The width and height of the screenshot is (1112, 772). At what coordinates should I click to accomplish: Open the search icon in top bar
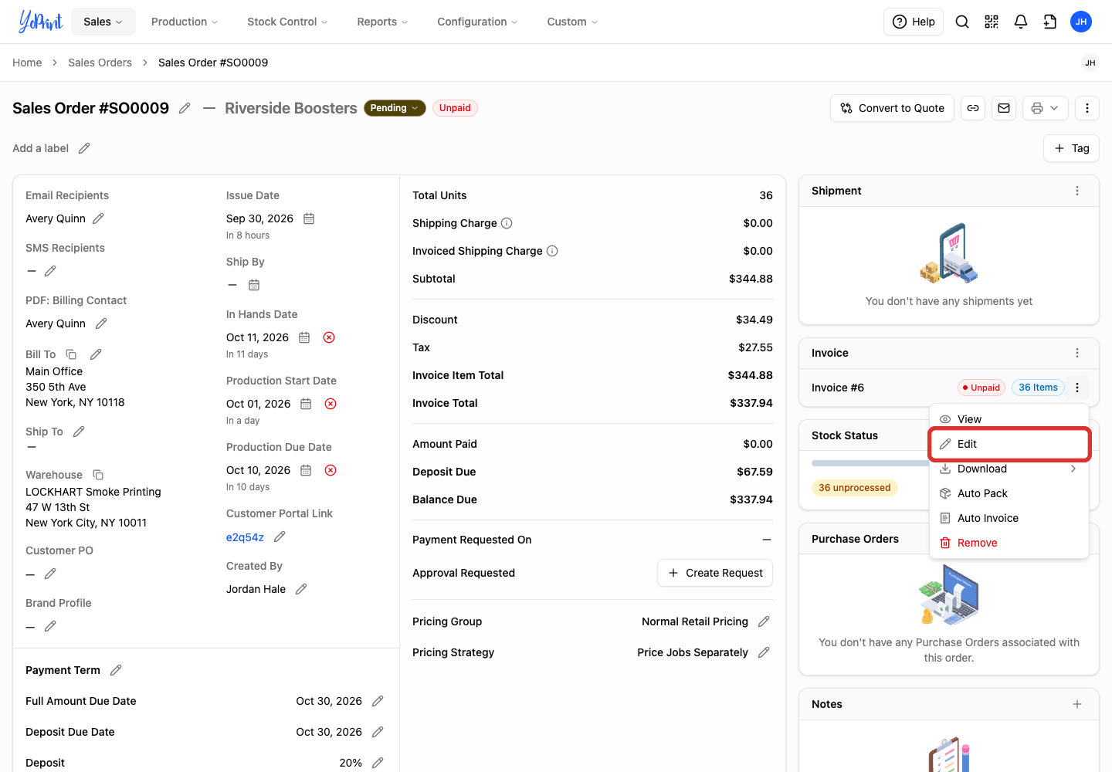962,22
